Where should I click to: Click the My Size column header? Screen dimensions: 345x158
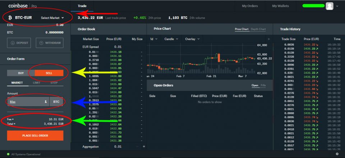click(137, 39)
